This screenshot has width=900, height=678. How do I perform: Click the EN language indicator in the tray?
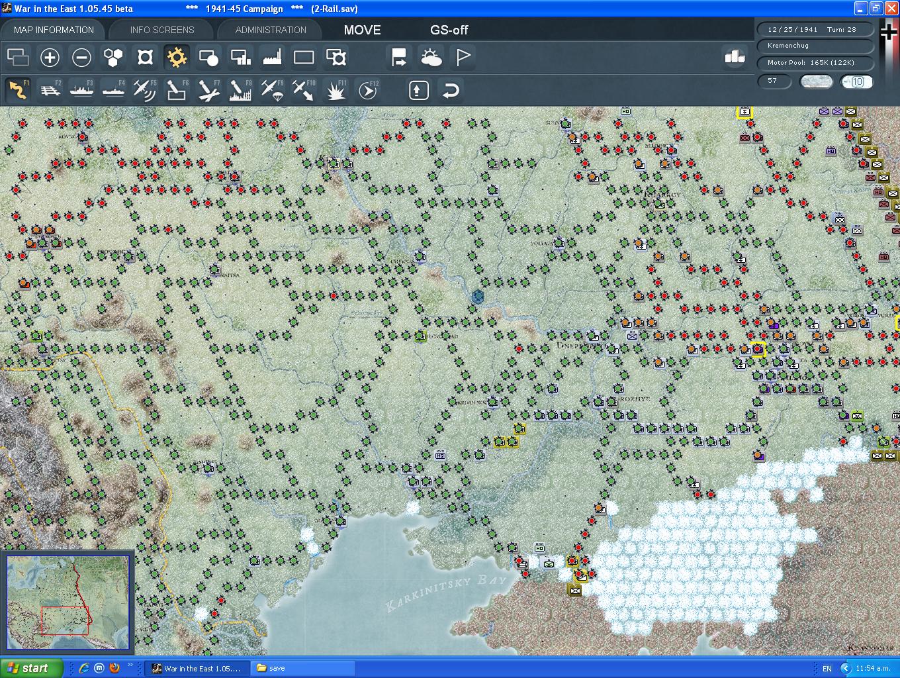point(827,669)
